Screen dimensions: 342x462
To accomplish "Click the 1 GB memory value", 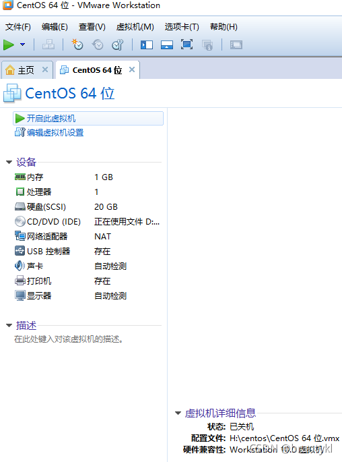I will point(104,177).
